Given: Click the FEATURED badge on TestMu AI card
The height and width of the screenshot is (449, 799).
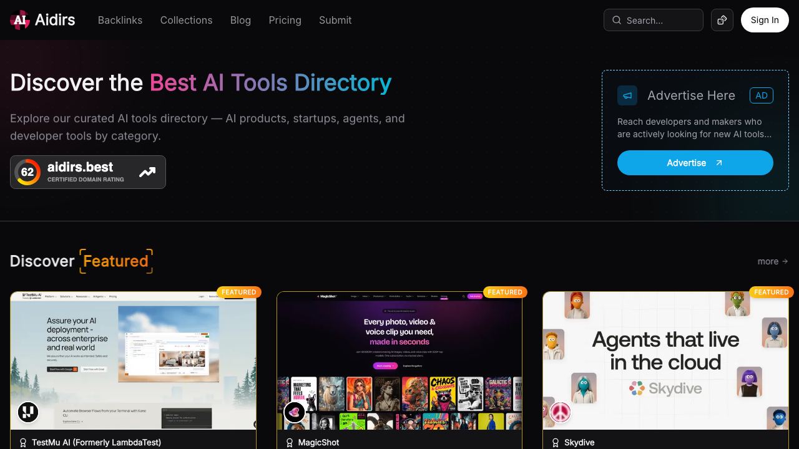Looking at the screenshot, I should coord(238,292).
